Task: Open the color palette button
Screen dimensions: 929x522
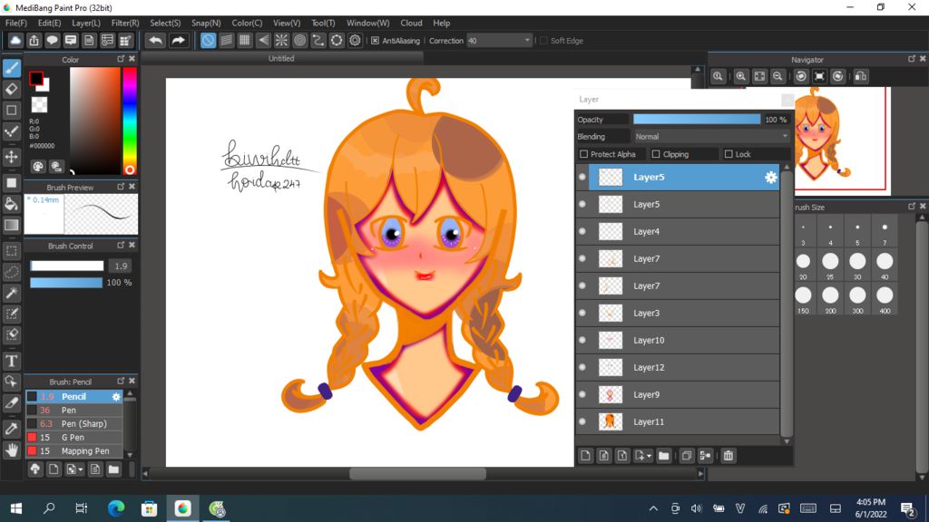Action: [x=38, y=167]
